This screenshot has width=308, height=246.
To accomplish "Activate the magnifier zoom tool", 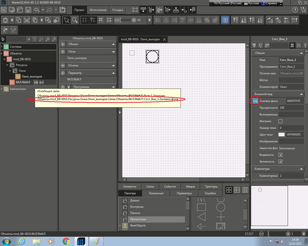I will pyautogui.click(x=75, y=20).
